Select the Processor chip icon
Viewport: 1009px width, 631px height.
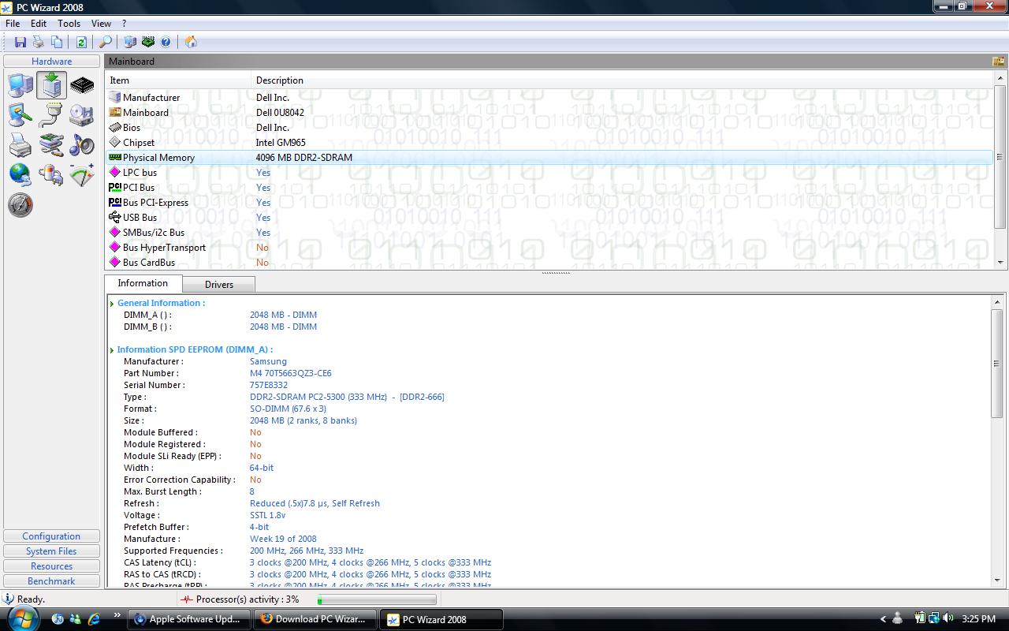pyautogui.click(x=82, y=85)
